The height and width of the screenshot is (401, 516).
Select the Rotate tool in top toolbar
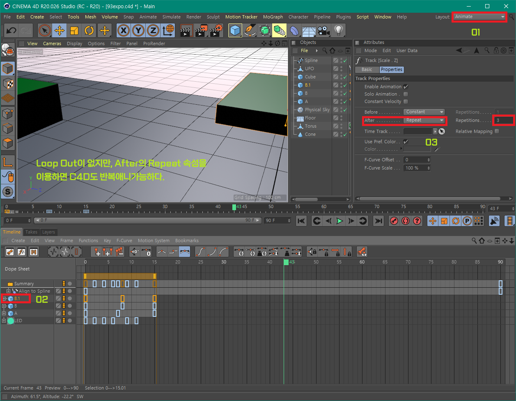[x=89, y=30]
